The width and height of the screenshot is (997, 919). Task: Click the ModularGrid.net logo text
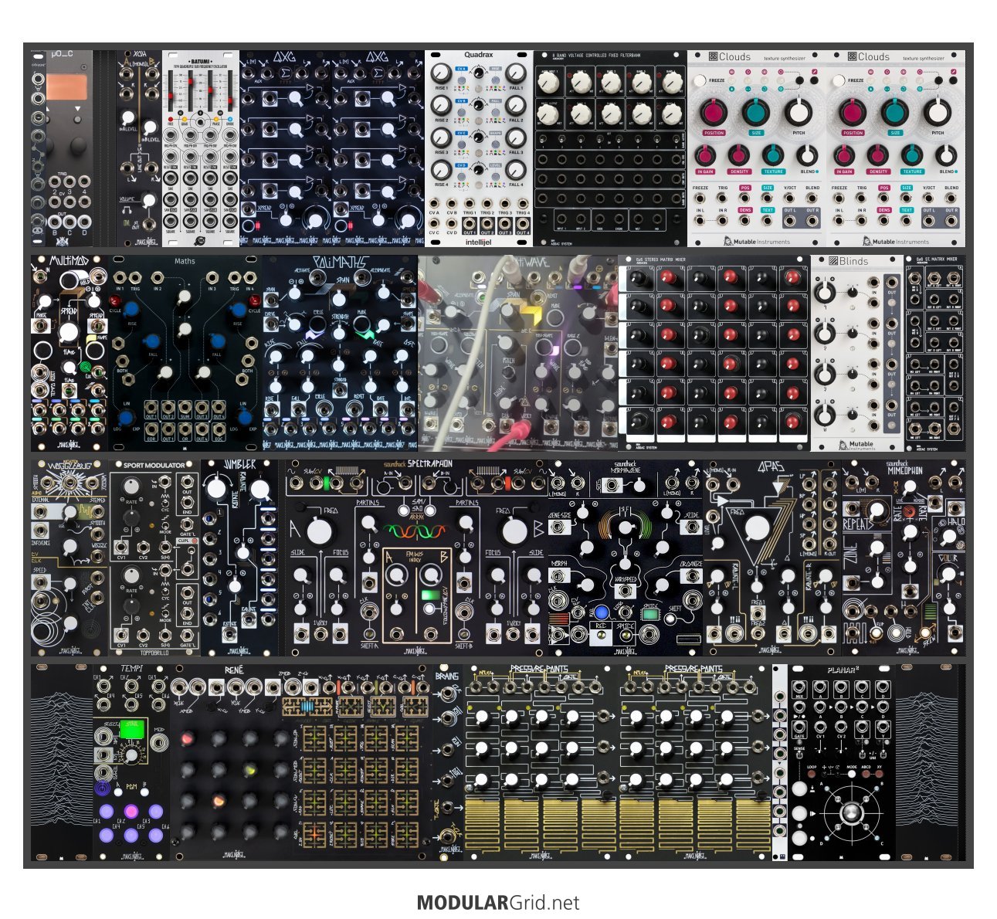(x=498, y=902)
